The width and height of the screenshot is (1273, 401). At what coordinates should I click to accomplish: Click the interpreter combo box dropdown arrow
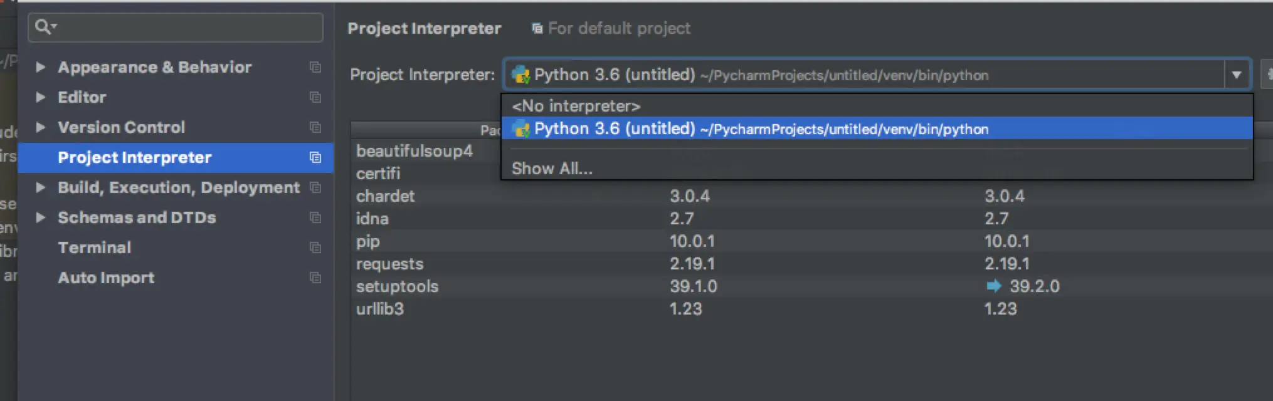1236,75
